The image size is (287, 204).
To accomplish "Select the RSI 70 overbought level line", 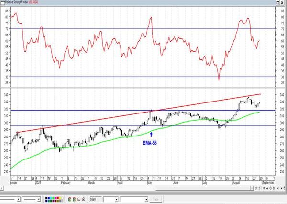I will click(143, 29).
